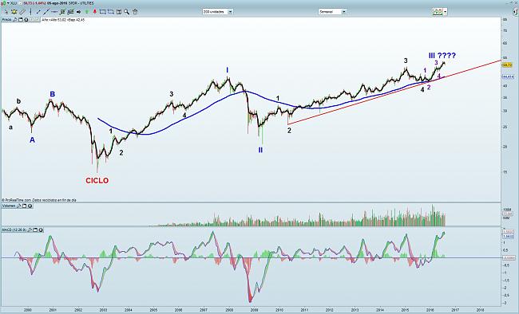Select the second Fibonacci levels tool
The height and width of the screenshot is (314, 519).
tap(70, 12)
